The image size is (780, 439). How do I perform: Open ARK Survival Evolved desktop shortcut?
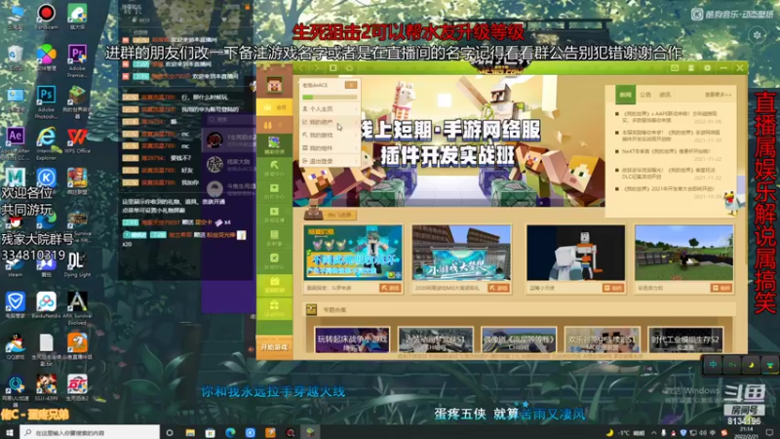point(77,307)
